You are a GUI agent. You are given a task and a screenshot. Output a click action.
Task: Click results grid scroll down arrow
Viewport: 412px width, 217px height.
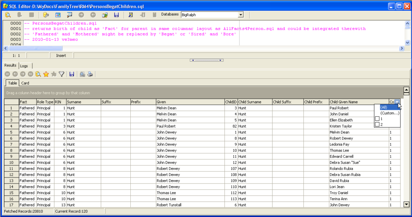click(406, 205)
